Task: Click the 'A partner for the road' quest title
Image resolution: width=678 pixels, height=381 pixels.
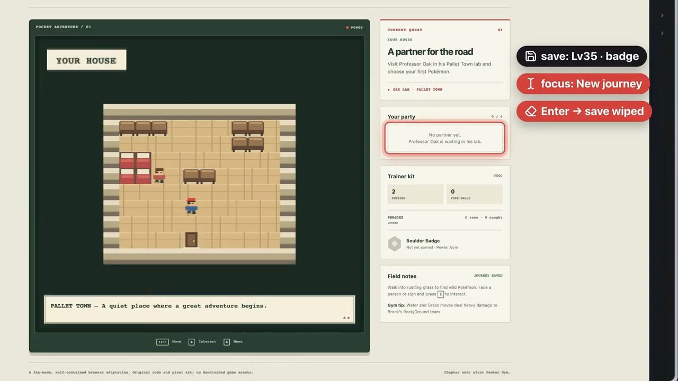Action: click(x=430, y=52)
